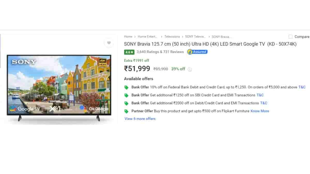This screenshot has width=310, height=174.
Task: Click the heart wishlist icon
Action: [109, 43]
